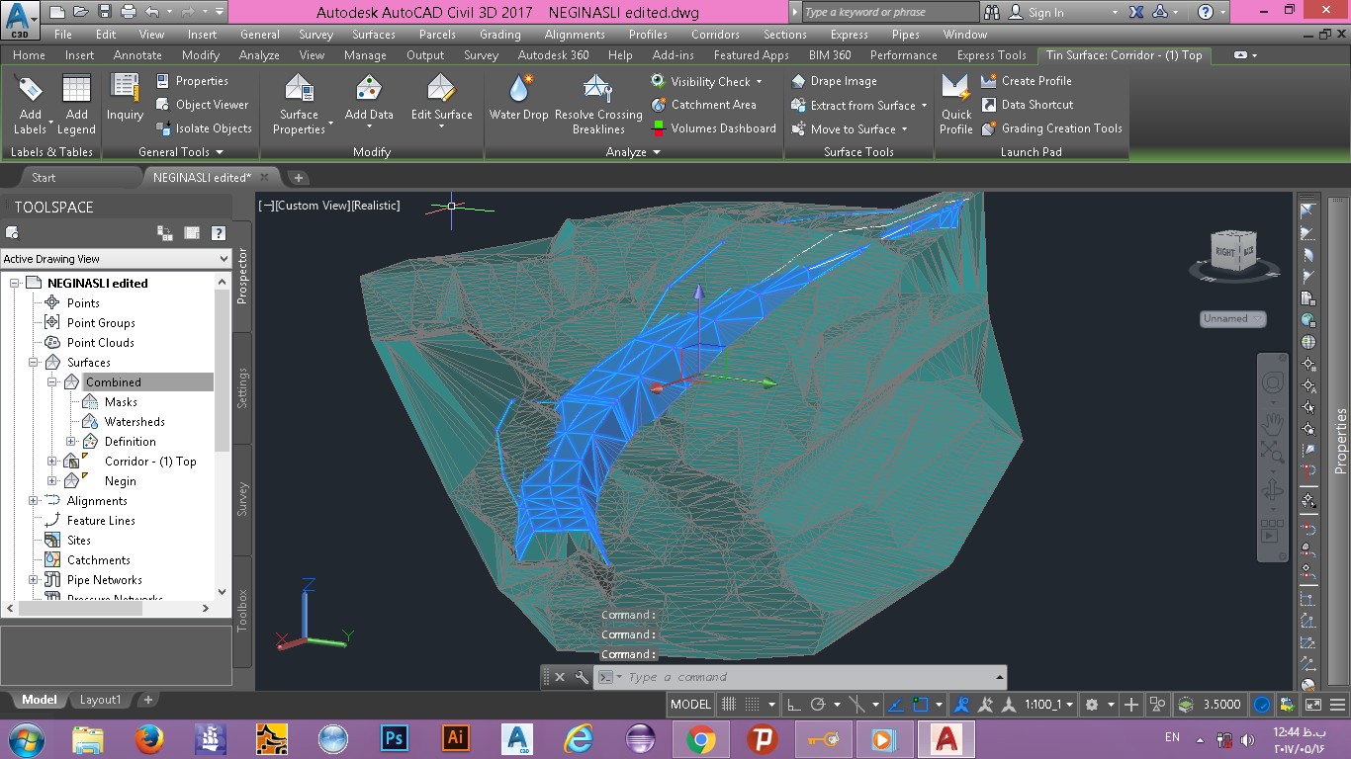The width and height of the screenshot is (1351, 759).
Task: Switch to the Annotate ribbon tab
Action: click(137, 55)
